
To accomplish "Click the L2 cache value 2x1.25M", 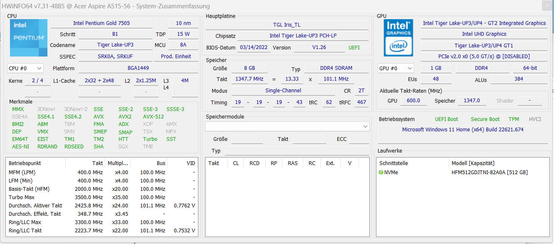I will click(x=146, y=81).
